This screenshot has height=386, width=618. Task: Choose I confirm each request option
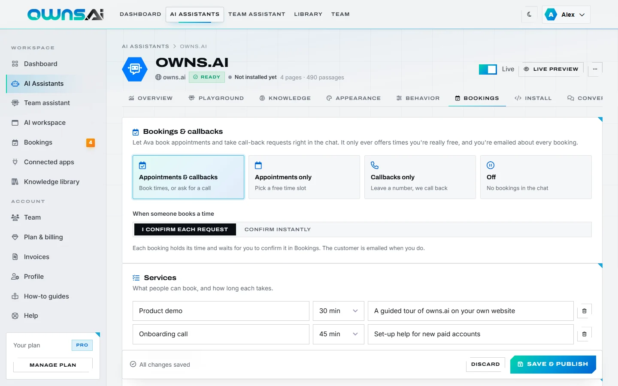(x=185, y=229)
